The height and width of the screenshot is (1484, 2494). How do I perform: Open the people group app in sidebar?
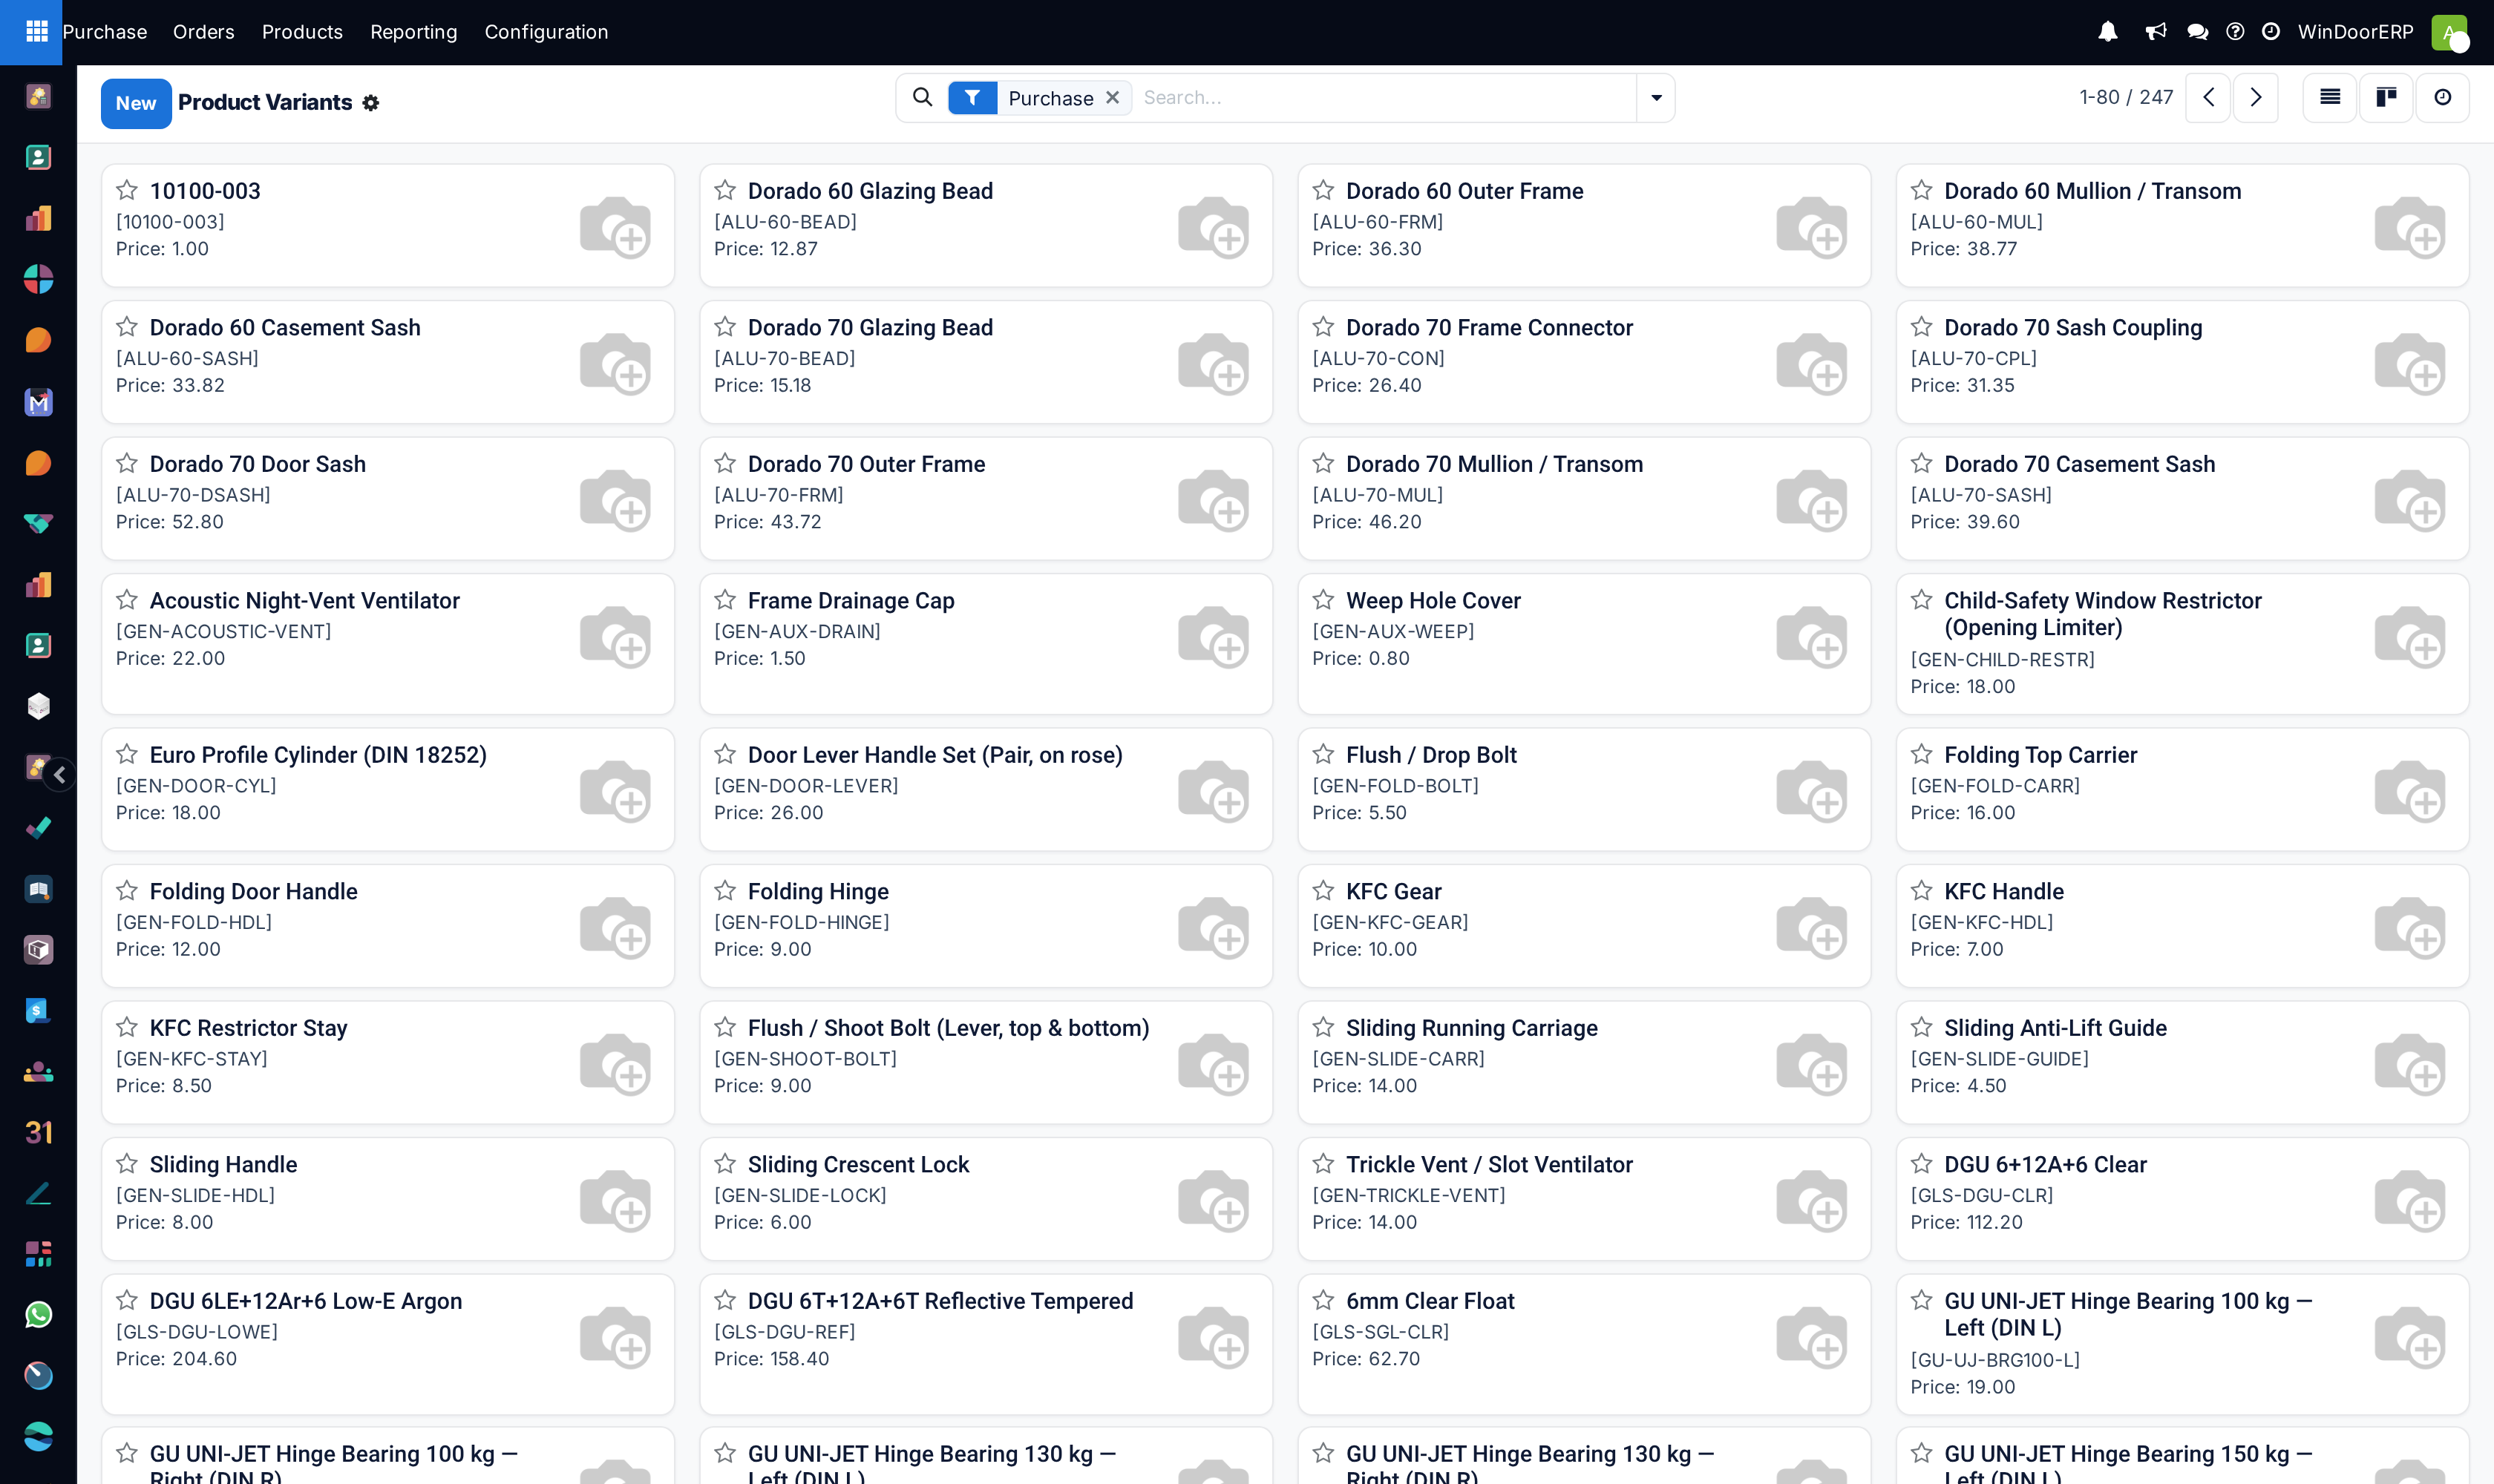pyautogui.click(x=38, y=1072)
